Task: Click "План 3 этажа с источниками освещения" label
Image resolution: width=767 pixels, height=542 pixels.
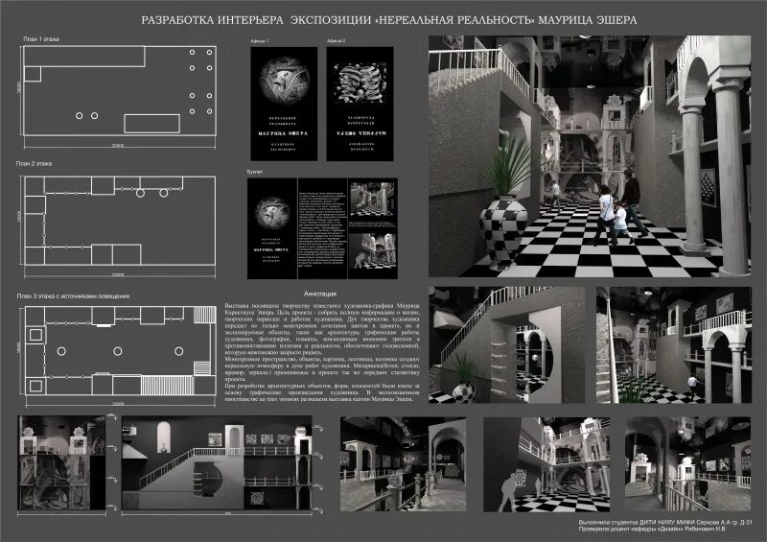Action: click(73, 295)
